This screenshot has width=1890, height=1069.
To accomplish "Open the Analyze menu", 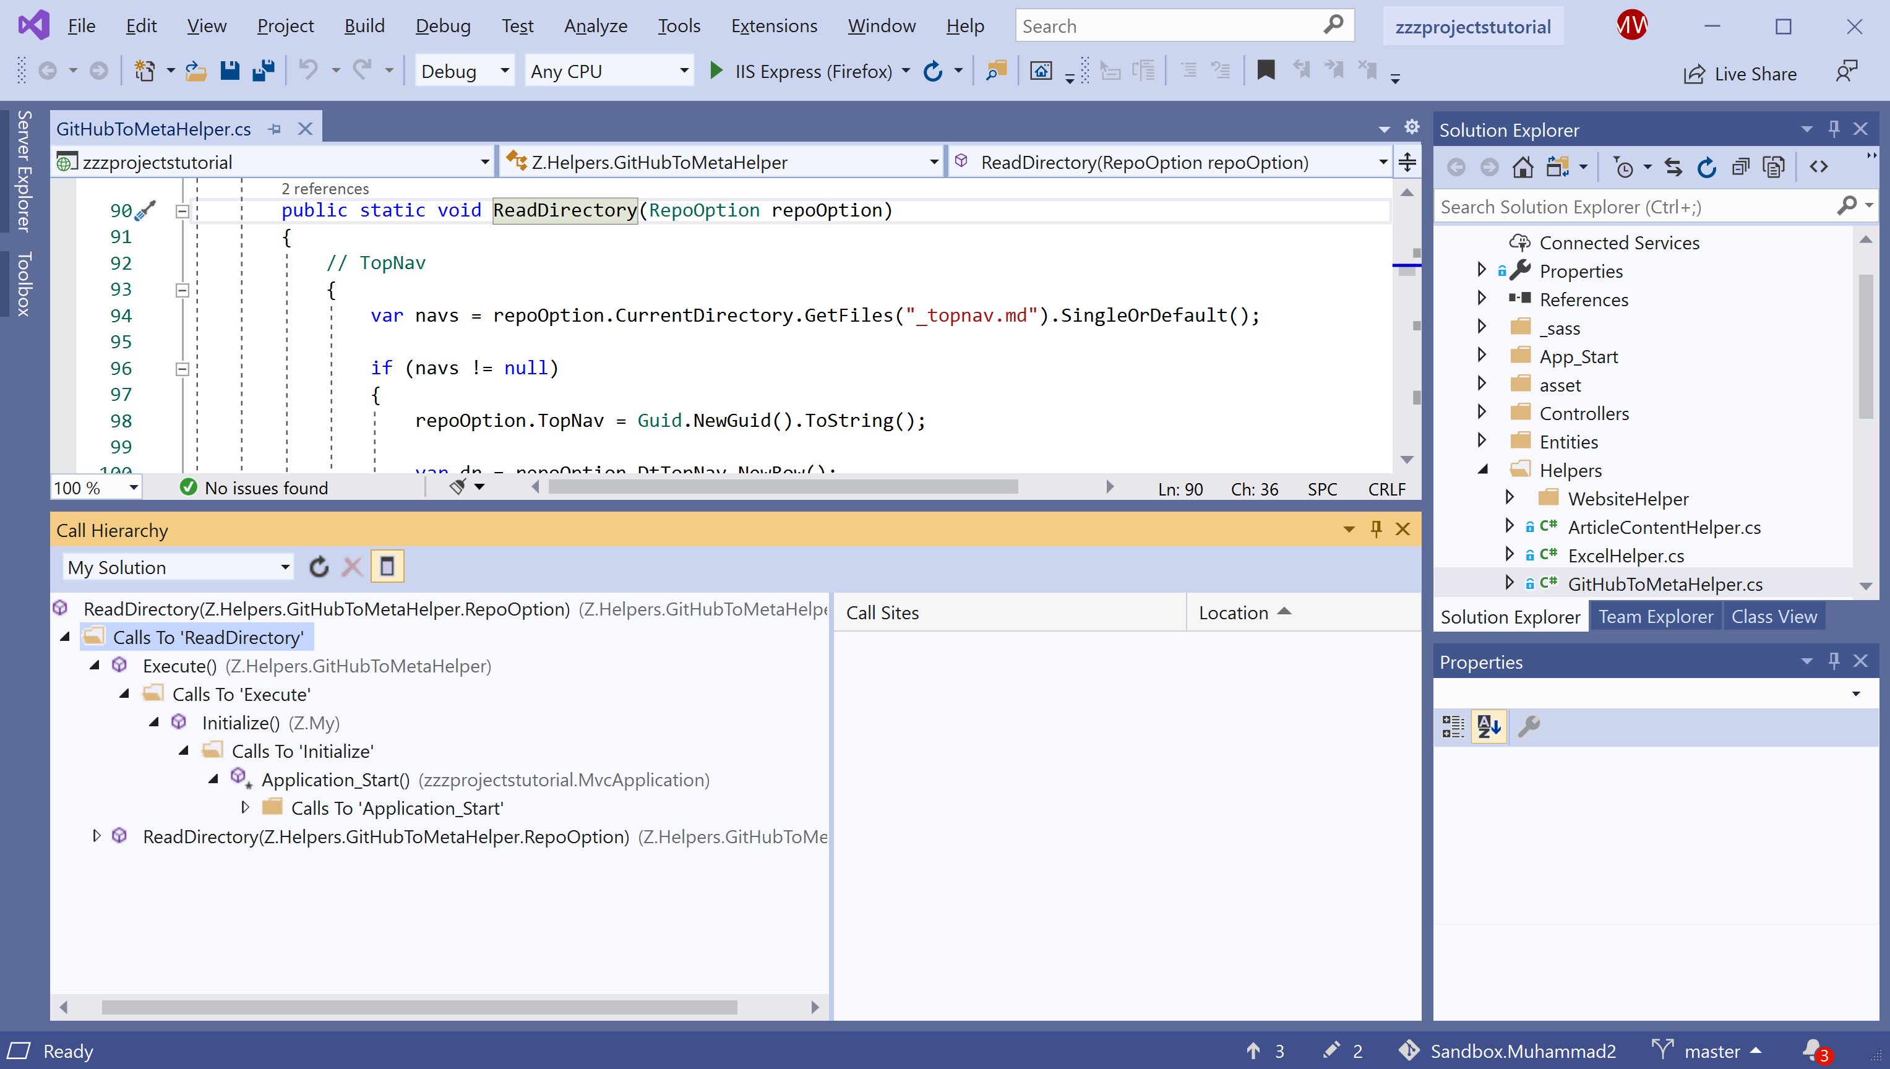I will click(x=595, y=27).
